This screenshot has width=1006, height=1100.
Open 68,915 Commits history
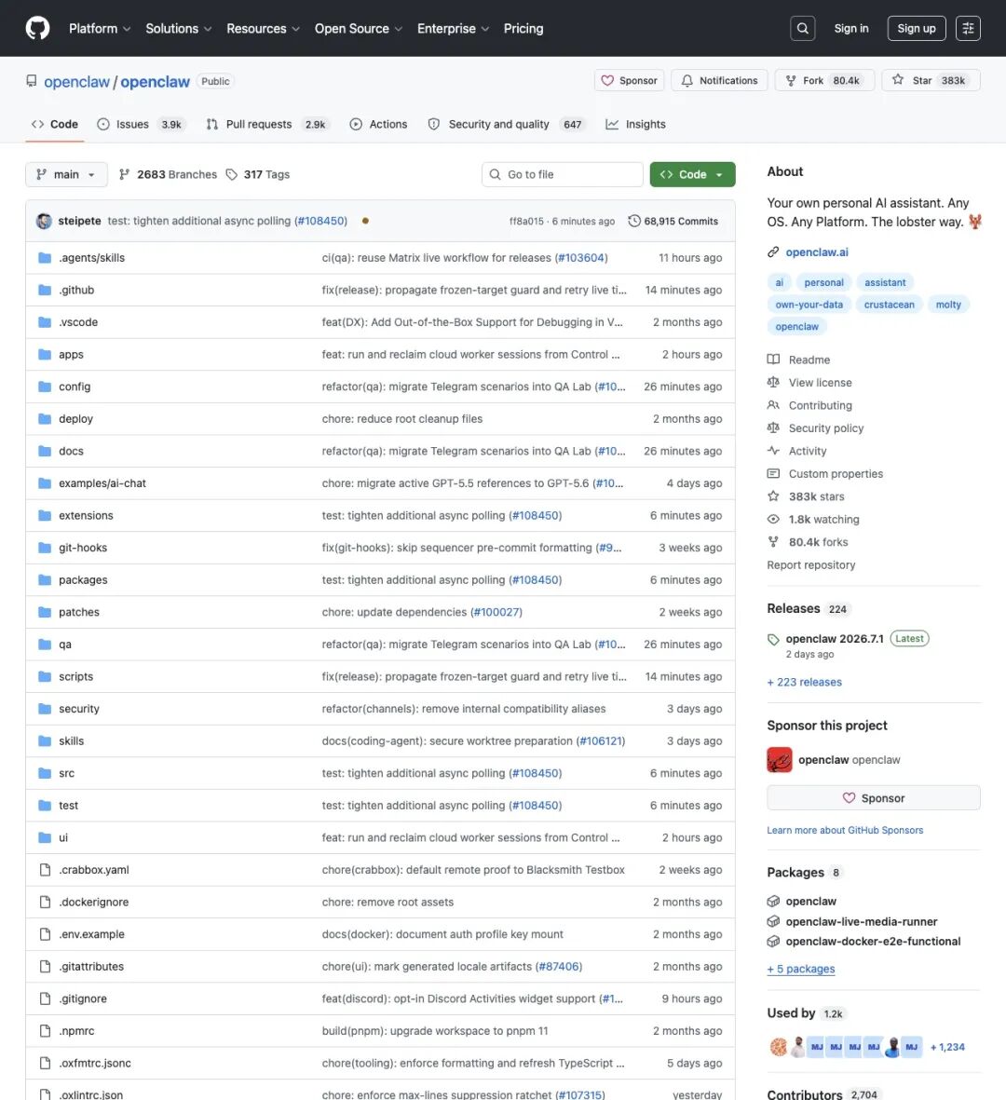673,221
